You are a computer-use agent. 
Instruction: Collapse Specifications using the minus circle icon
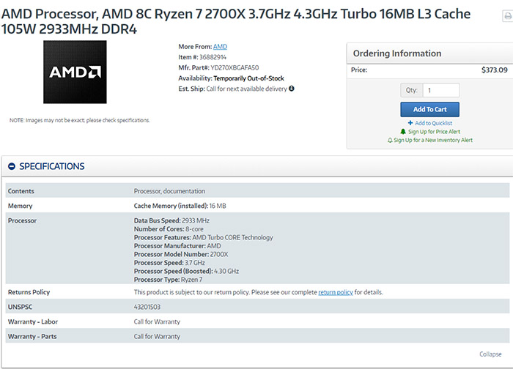click(12, 166)
